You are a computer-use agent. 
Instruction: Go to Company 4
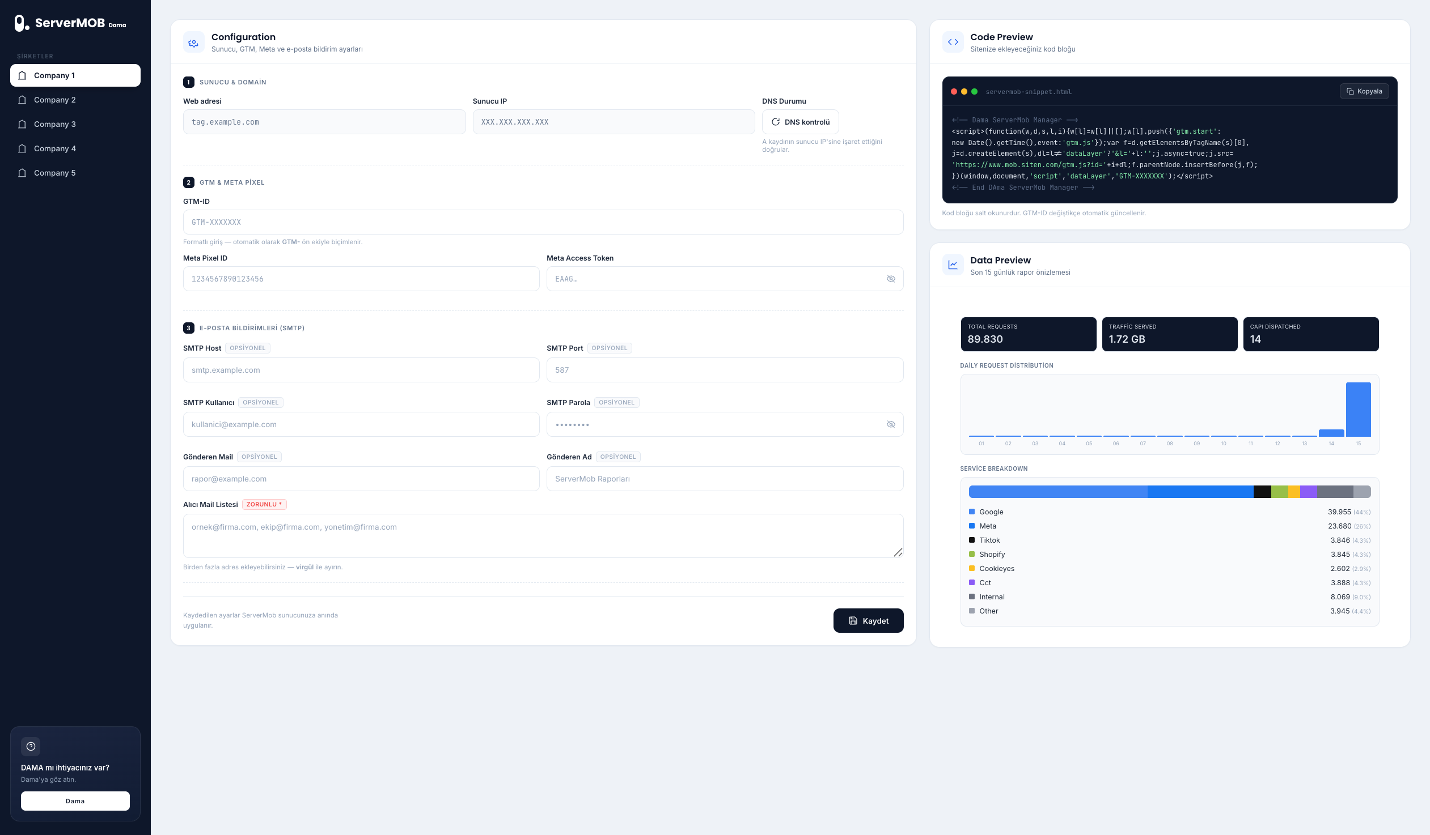click(x=75, y=148)
